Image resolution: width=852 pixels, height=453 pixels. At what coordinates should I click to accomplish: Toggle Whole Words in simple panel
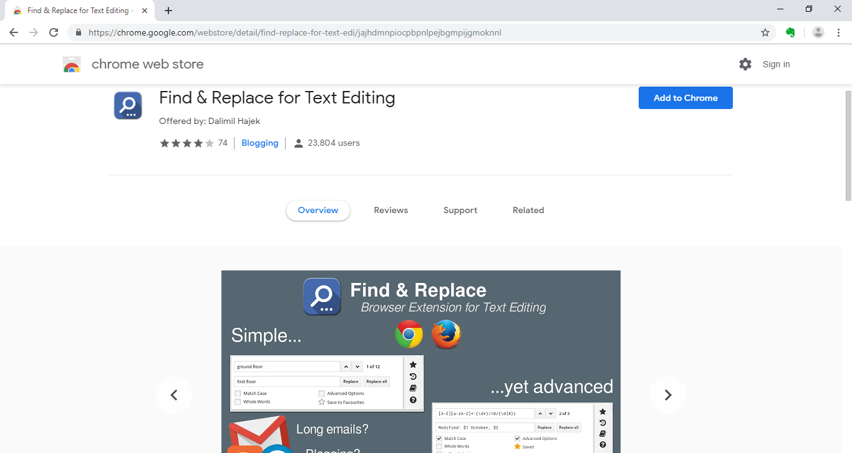click(x=238, y=402)
